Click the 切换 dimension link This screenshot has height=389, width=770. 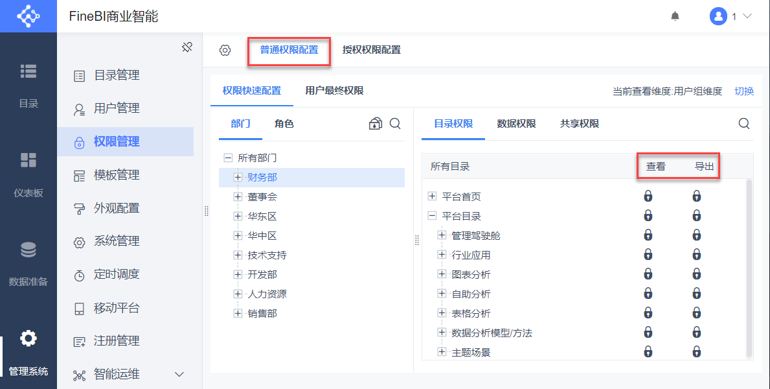tap(744, 91)
